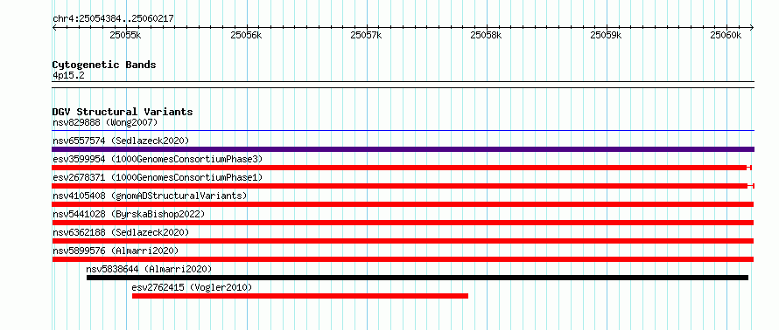The image size is (779, 330).
Task: Click the red nsv5441028 variant bar
Action: tap(403, 223)
